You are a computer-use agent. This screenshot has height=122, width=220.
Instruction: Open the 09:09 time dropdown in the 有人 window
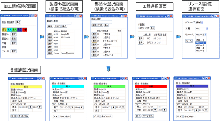coord(82,107)
